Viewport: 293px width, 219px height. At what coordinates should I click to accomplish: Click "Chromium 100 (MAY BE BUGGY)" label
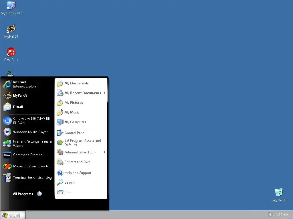(x=31, y=121)
